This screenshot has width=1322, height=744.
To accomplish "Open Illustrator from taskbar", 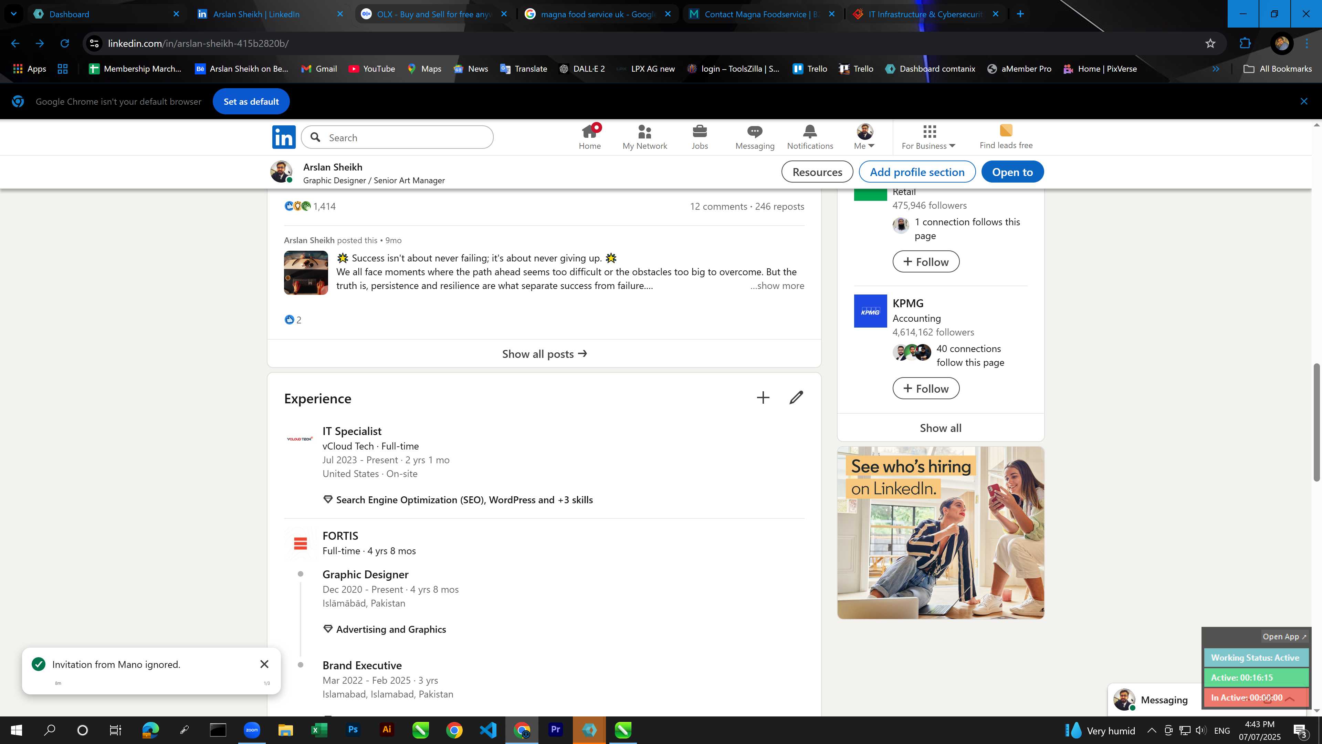I will tap(386, 730).
